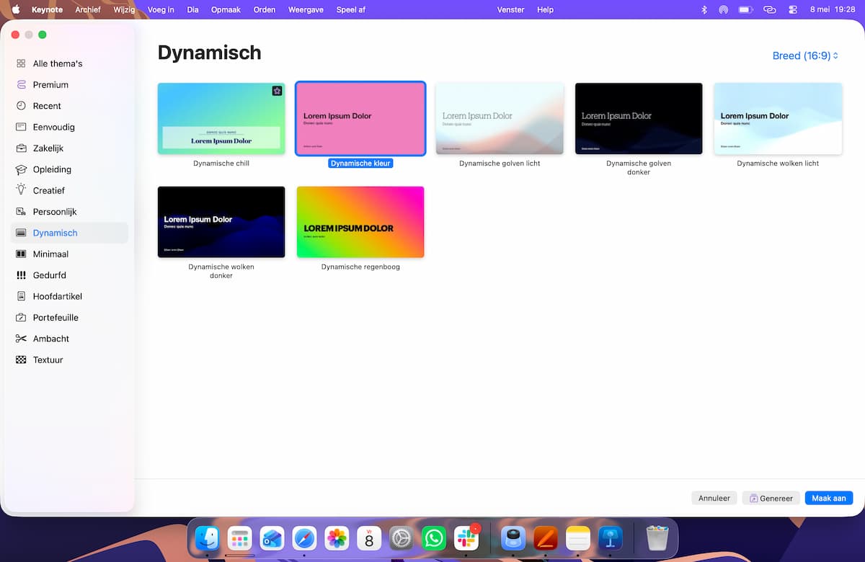
Task: Click the Premium icon in sidebar
Action: (x=21, y=84)
